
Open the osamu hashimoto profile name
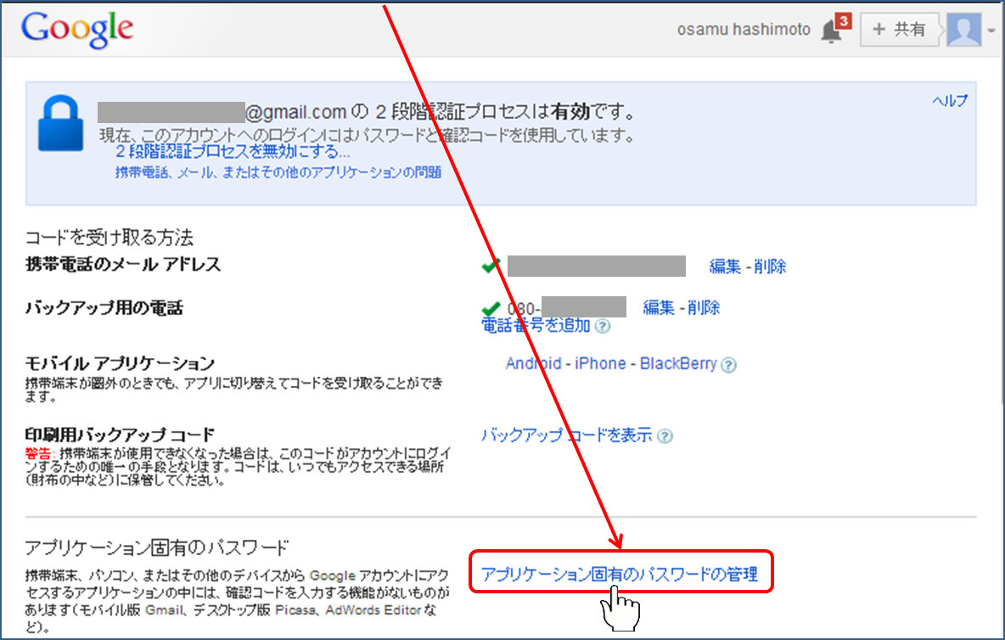744,30
